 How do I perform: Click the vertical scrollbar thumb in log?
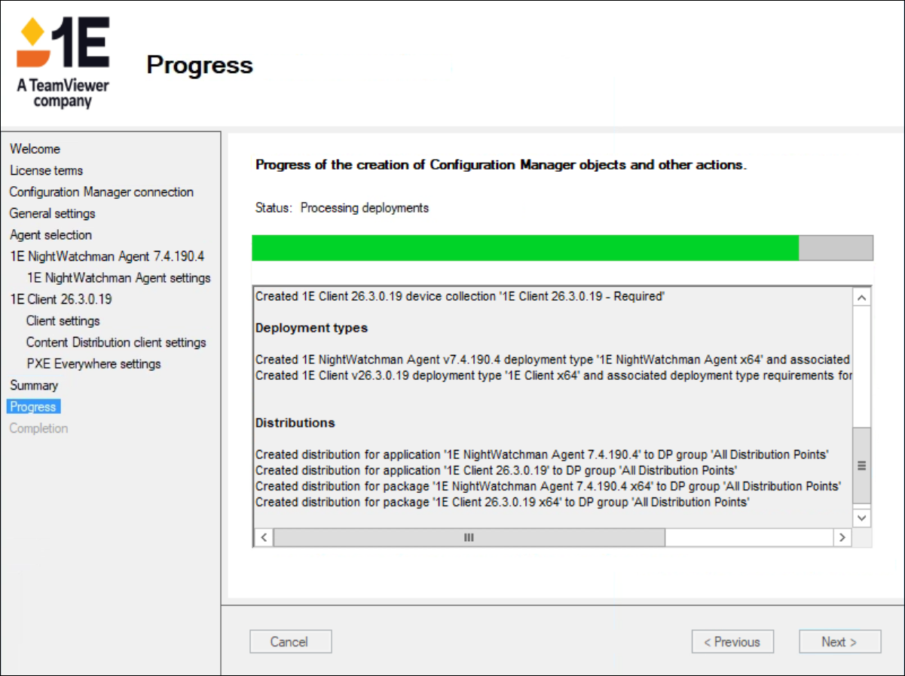pos(861,466)
